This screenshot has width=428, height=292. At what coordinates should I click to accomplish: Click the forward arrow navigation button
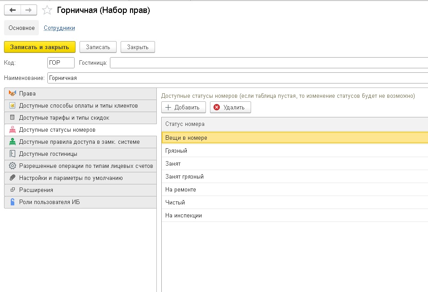click(x=28, y=10)
